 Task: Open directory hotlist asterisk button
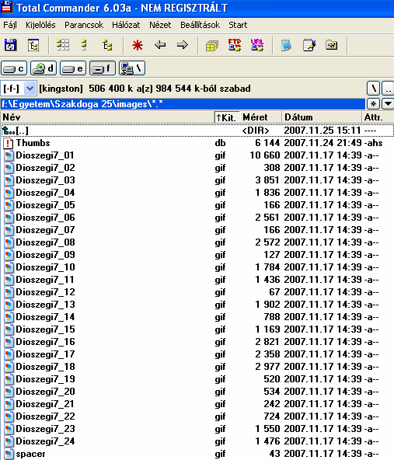pos(374,104)
